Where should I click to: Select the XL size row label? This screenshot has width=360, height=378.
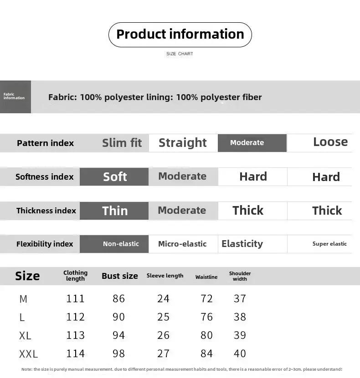pos(25,336)
